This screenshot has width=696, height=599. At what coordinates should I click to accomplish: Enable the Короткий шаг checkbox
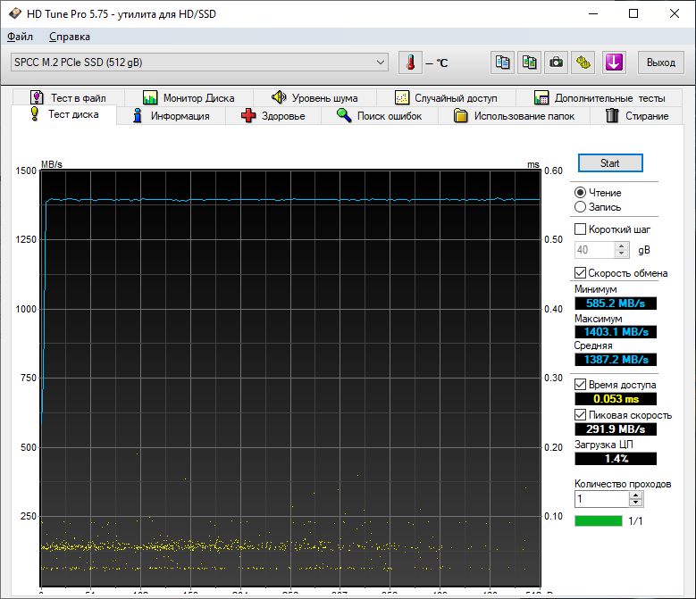(x=581, y=229)
